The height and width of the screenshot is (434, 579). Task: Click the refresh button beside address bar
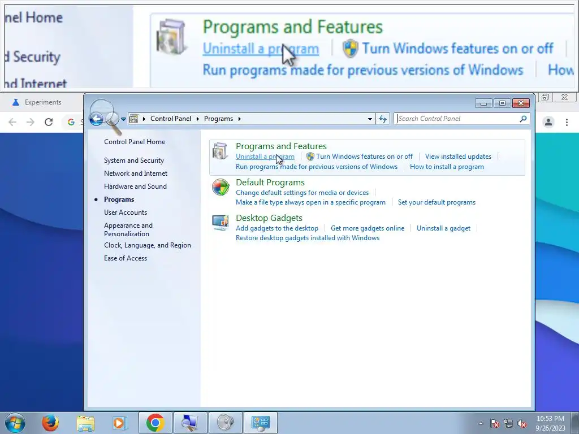[383, 119]
